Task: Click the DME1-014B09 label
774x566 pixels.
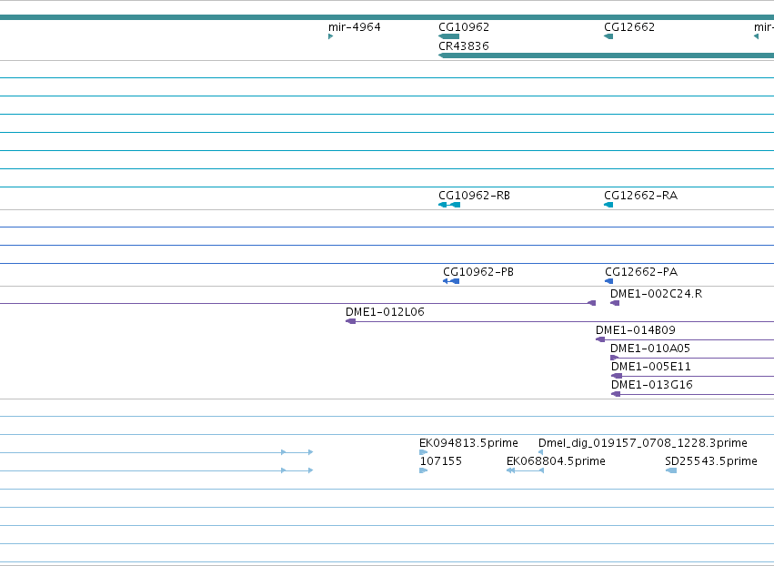Action: tap(635, 330)
